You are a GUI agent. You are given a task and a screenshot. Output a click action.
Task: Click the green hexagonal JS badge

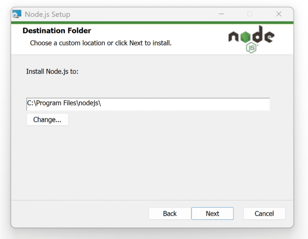click(x=251, y=48)
